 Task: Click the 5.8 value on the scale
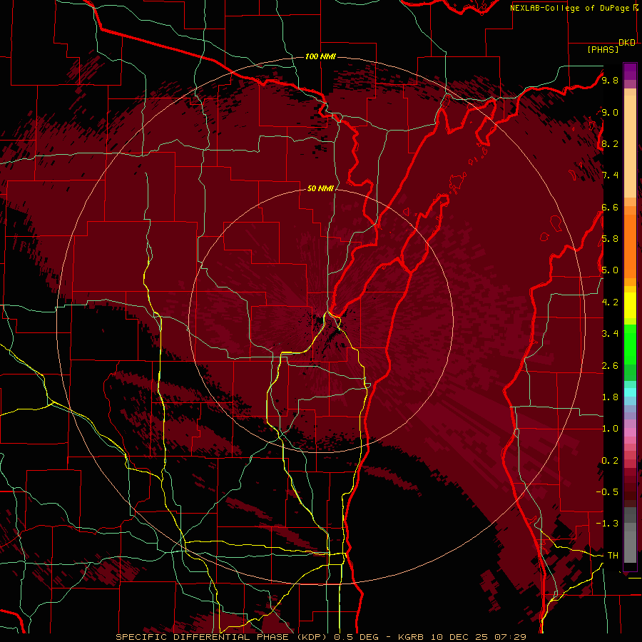tap(610, 239)
